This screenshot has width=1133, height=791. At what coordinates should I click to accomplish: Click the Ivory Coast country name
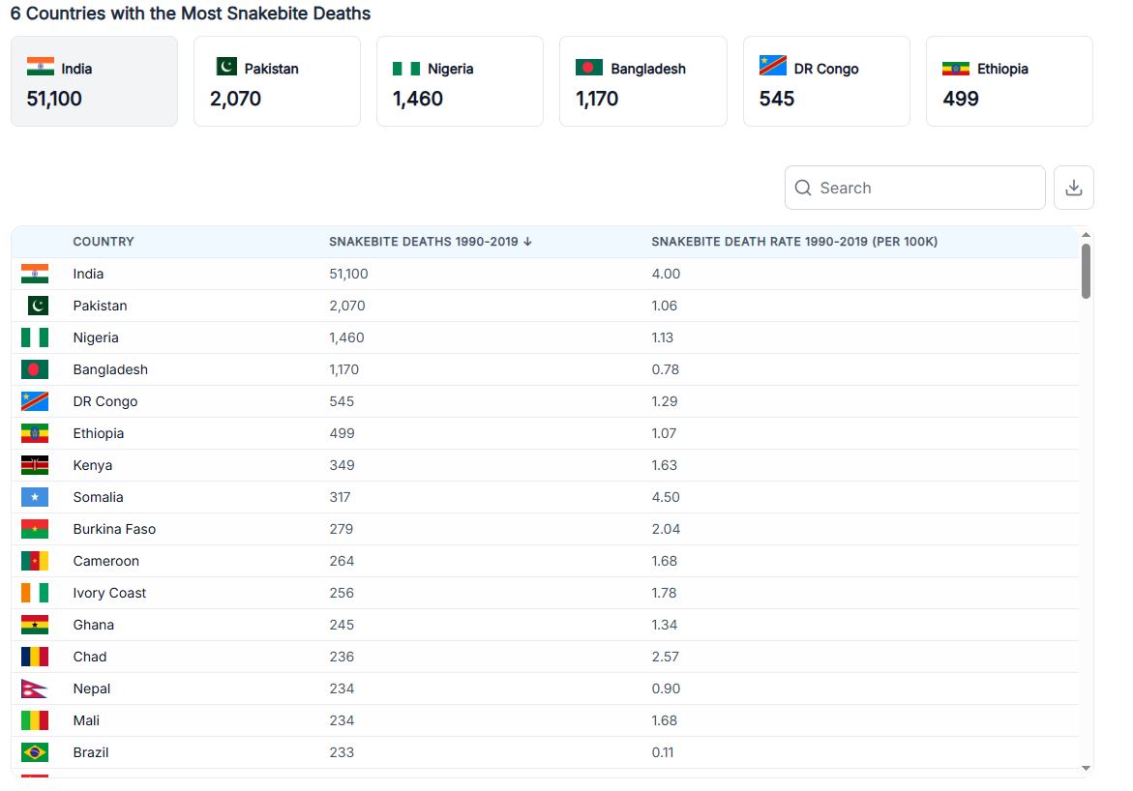[110, 593]
